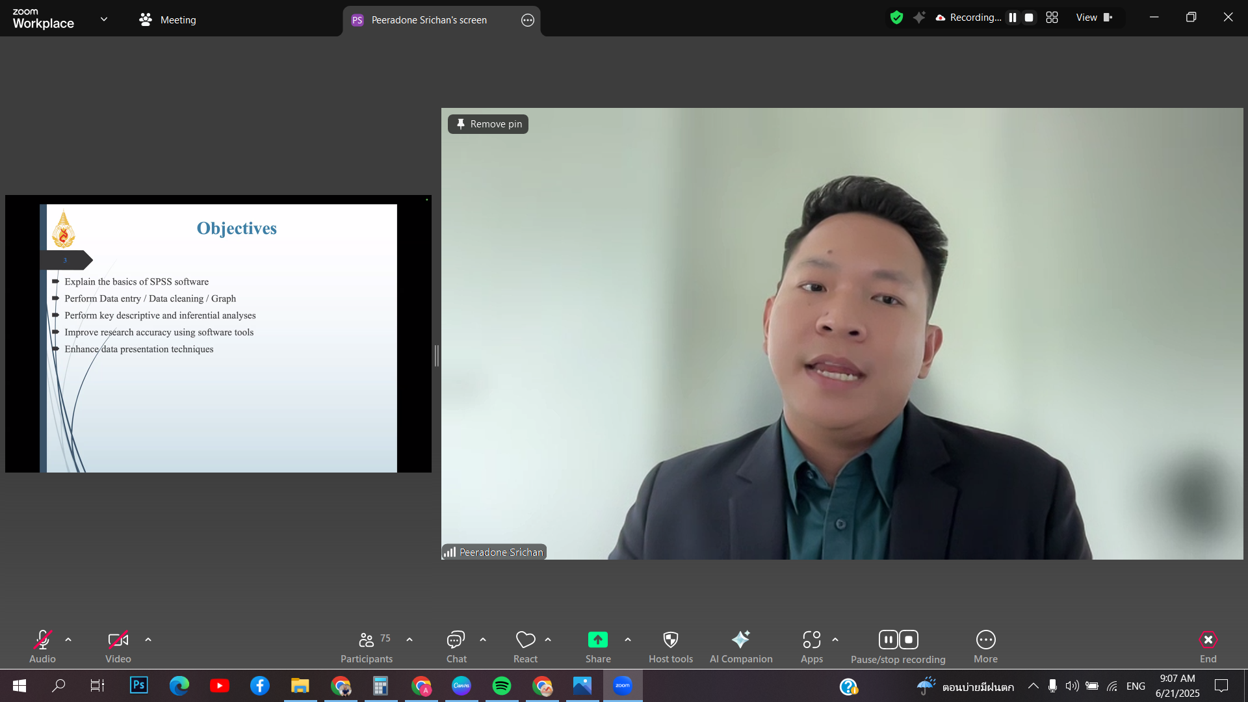The width and height of the screenshot is (1248, 702).
Task: Click the End meeting button
Action: [x=1208, y=640]
